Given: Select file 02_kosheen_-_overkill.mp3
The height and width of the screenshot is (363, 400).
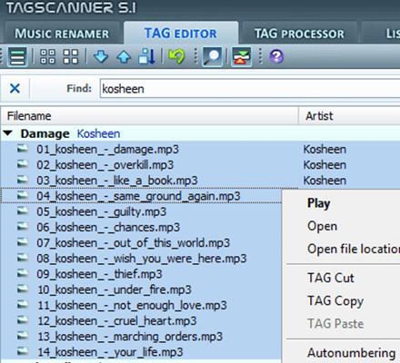Looking at the screenshot, I should click(105, 165).
